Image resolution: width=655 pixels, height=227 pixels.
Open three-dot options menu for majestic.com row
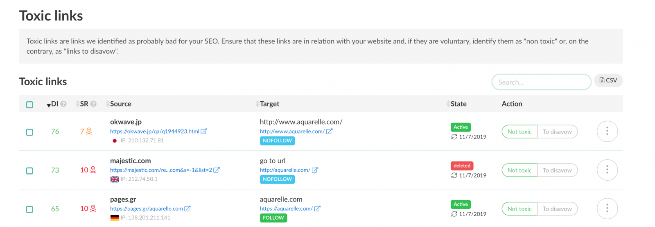pyautogui.click(x=607, y=170)
